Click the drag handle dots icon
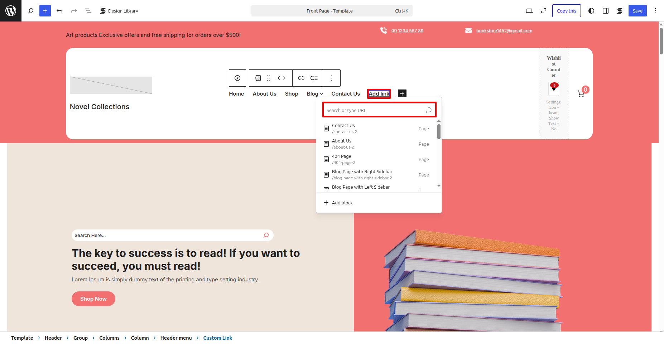The image size is (664, 344). (x=269, y=78)
